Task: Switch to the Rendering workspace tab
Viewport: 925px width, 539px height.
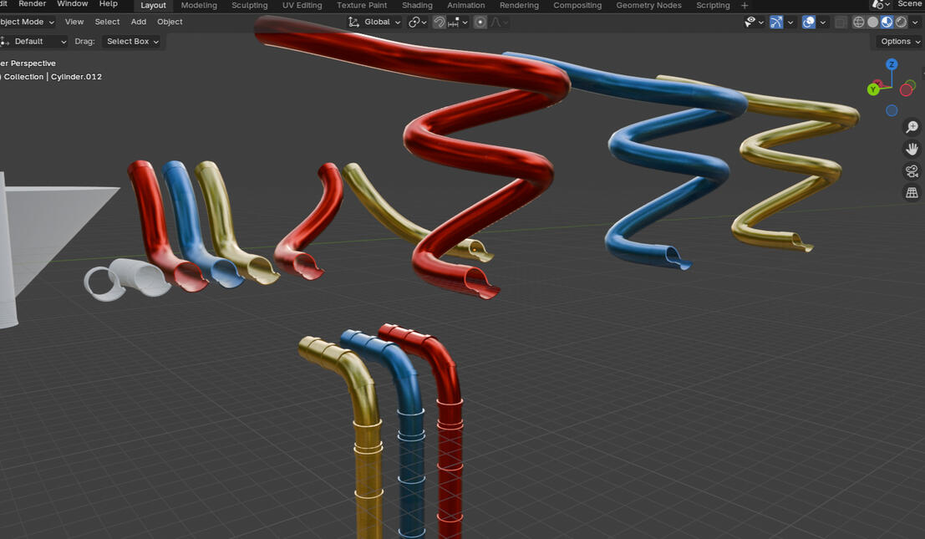Action: click(519, 5)
